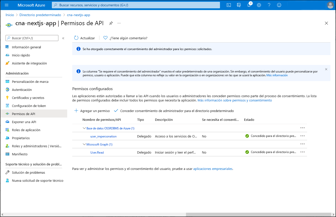Viewport: 336px width, 217px height.
Task: Open portal settings gear icon
Action: 259,5
